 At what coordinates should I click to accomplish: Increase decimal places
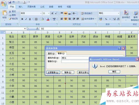114,19
